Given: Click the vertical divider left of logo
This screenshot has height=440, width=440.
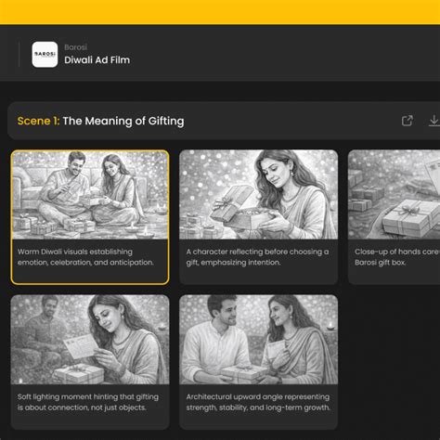Looking at the screenshot, I should point(19,55).
